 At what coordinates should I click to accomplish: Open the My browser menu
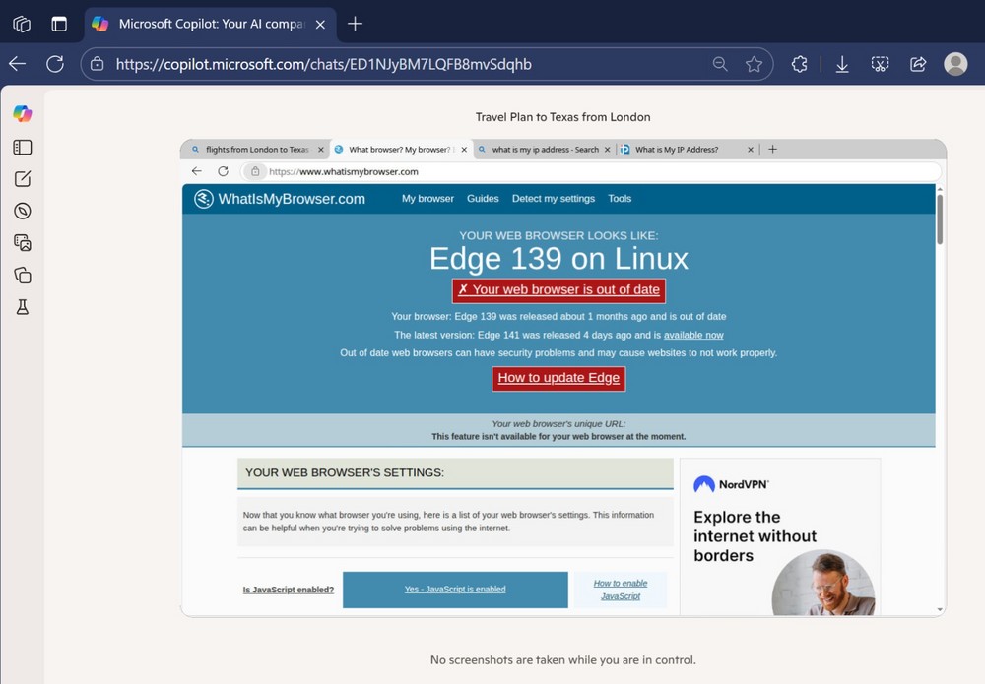coord(427,198)
